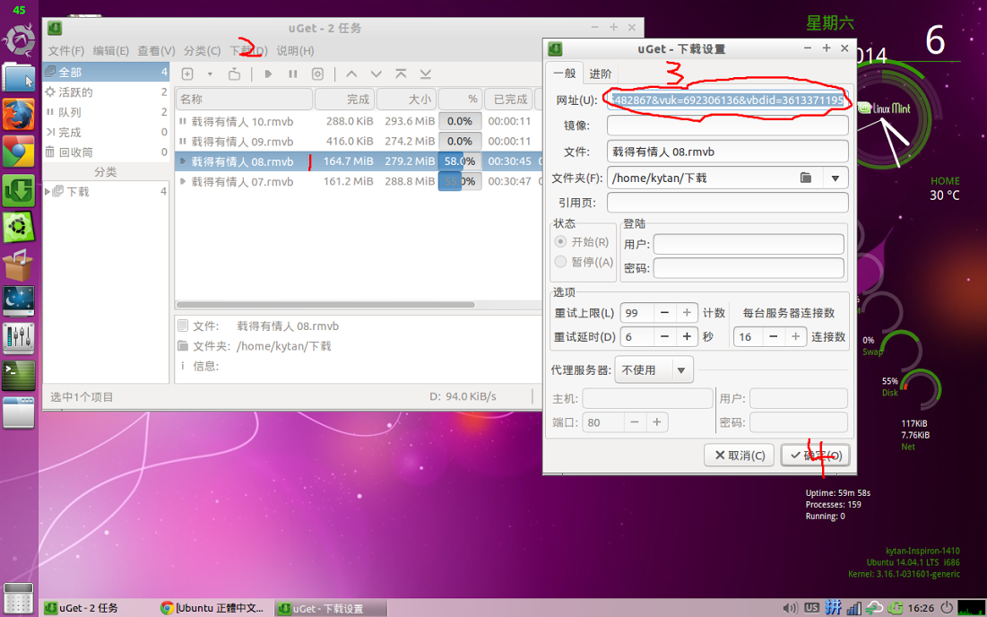Select the 完成 status filter in sidebar
This screenshot has height=617, width=987.
[106, 132]
